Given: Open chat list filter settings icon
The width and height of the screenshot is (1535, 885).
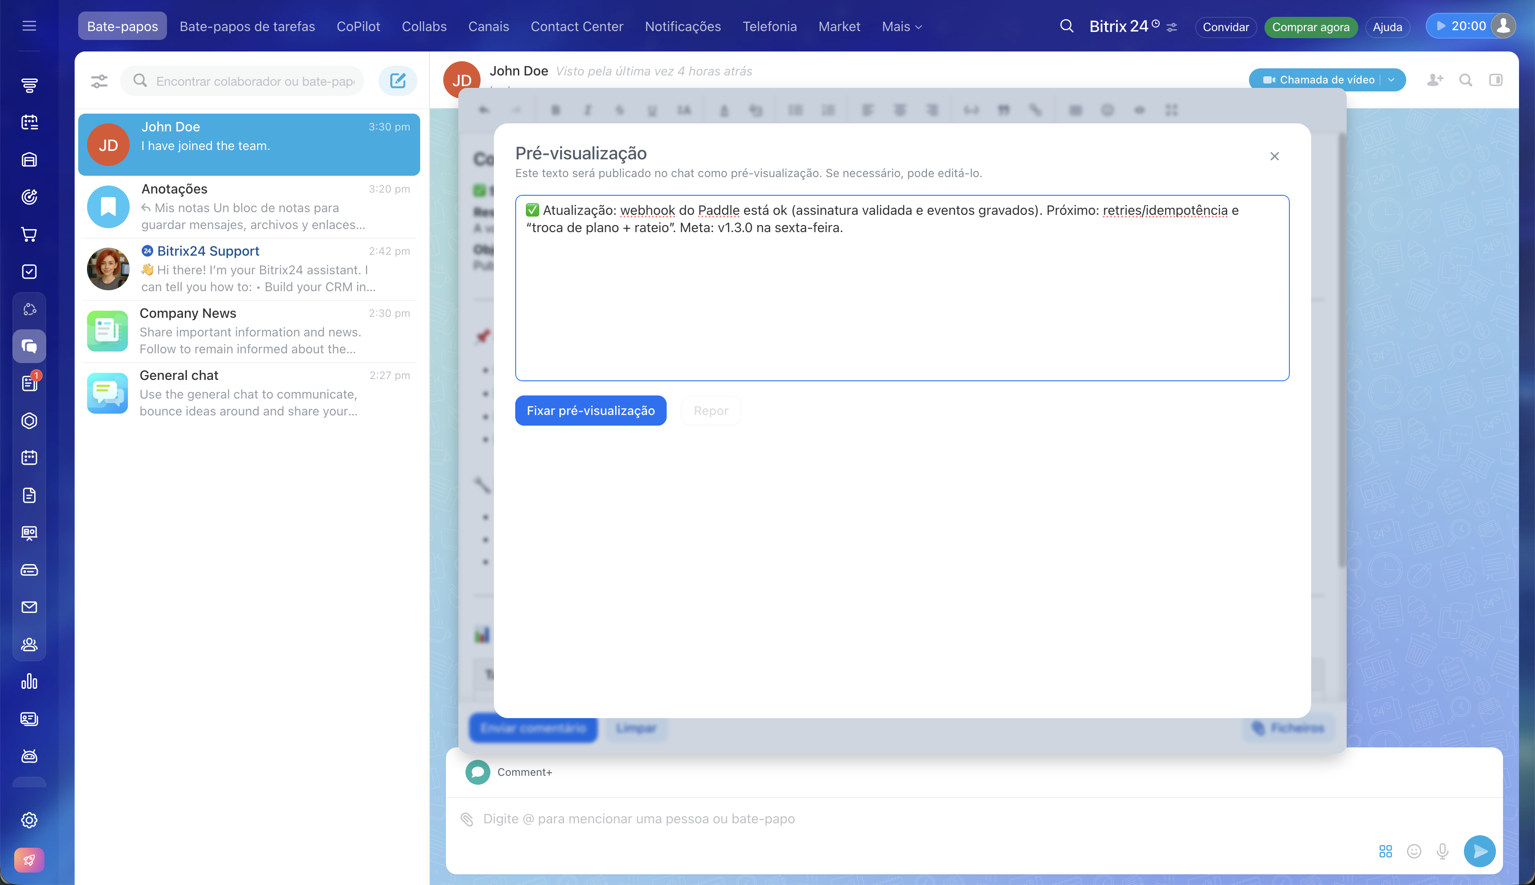Looking at the screenshot, I should pos(99,81).
